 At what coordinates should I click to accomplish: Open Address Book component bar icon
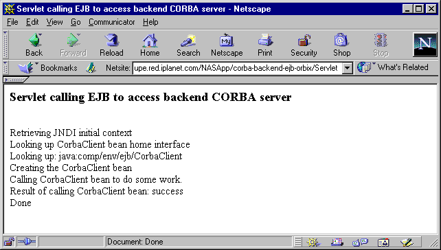pyautogui.click(x=383, y=242)
